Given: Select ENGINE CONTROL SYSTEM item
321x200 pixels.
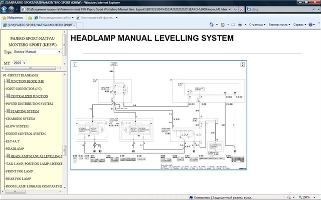Looking at the screenshot, I should [x=26, y=134].
